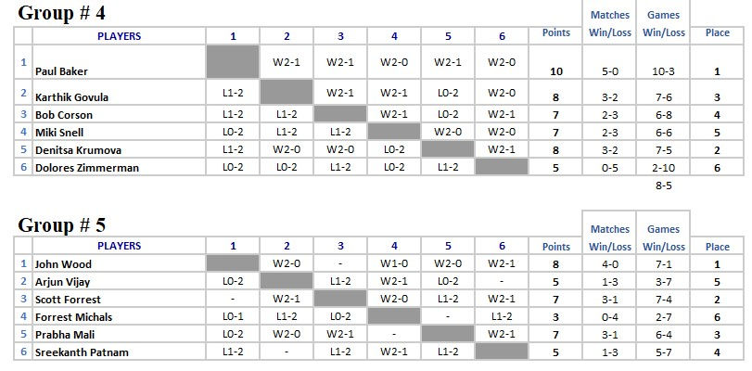Select John Wood's W1-0 result cell
Viewport: 752px width, 371px height.
(x=394, y=264)
